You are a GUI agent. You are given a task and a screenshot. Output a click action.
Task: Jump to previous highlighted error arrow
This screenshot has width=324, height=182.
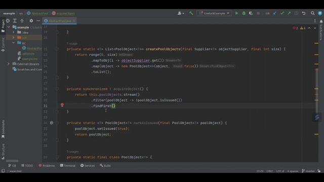pyautogui.click(x=309, y=28)
